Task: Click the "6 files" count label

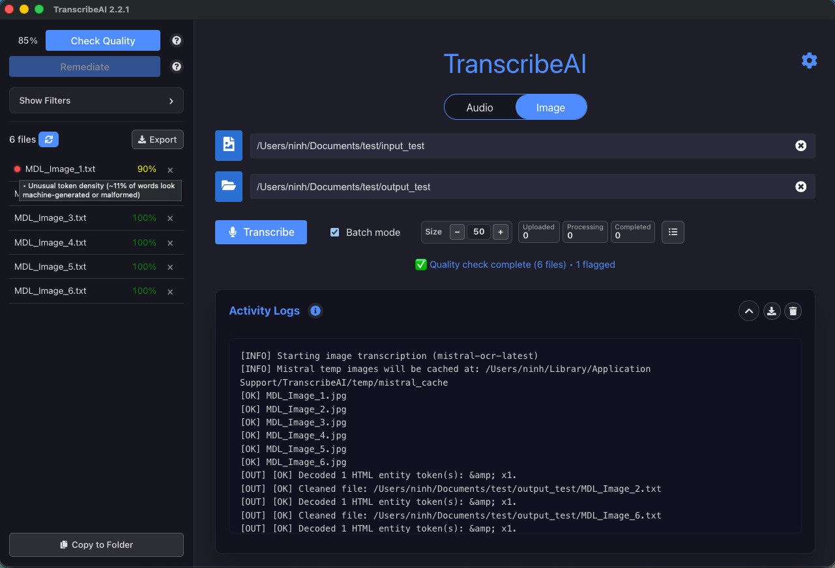Action: [23, 139]
